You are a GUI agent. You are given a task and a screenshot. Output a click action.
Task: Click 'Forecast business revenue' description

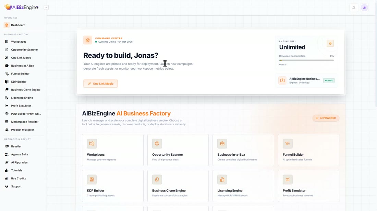pos(298,196)
